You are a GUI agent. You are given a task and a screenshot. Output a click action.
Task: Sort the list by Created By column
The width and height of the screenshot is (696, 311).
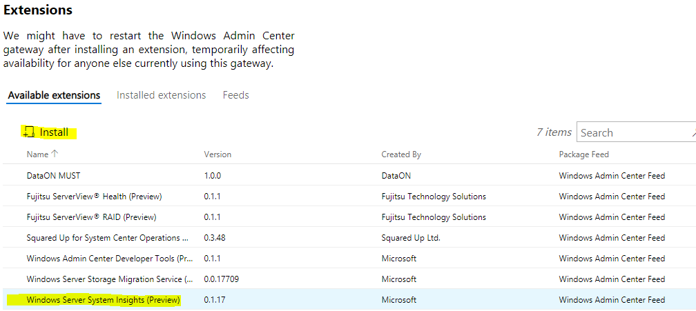(x=400, y=154)
